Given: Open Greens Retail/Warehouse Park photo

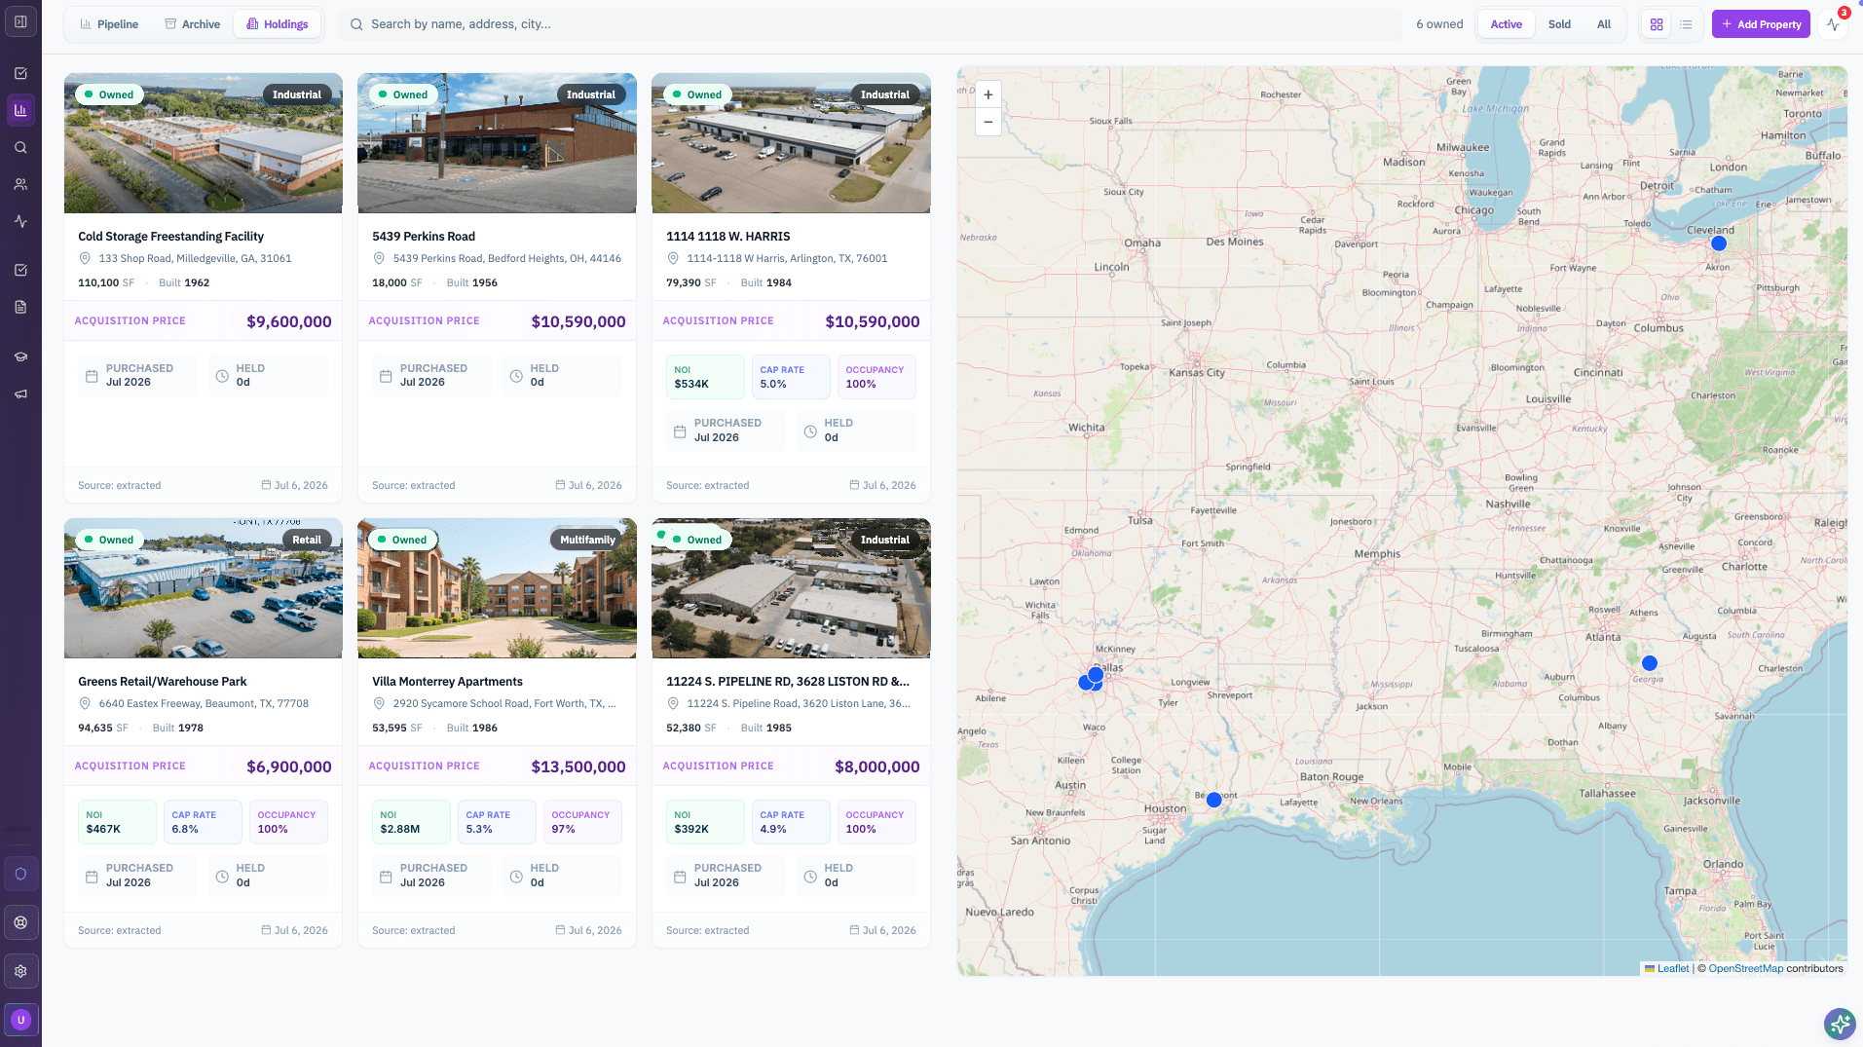Looking at the screenshot, I should tap(204, 588).
